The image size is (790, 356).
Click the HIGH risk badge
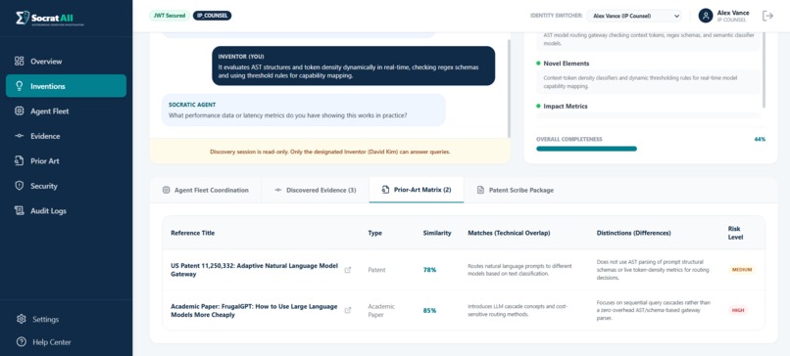point(738,310)
